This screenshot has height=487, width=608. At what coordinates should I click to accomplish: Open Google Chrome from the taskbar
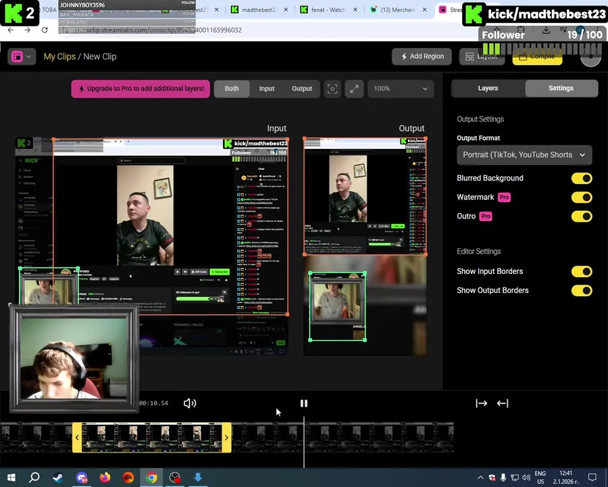(x=151, y=478)
